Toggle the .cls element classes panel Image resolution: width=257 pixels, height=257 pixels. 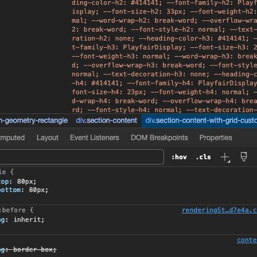coord(203,157)
